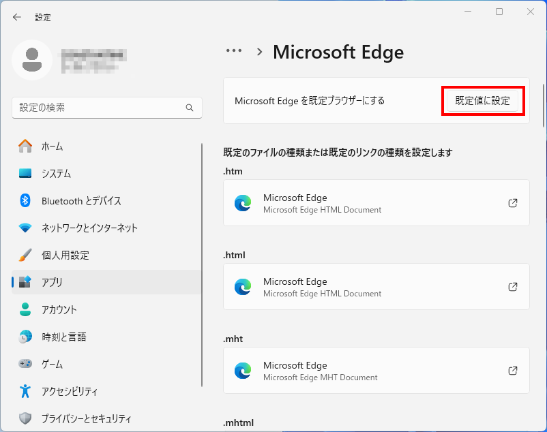The width and height of the screenshot is (547, 432).
Task: Click the search magnifier icon
Action: (190, 108)
